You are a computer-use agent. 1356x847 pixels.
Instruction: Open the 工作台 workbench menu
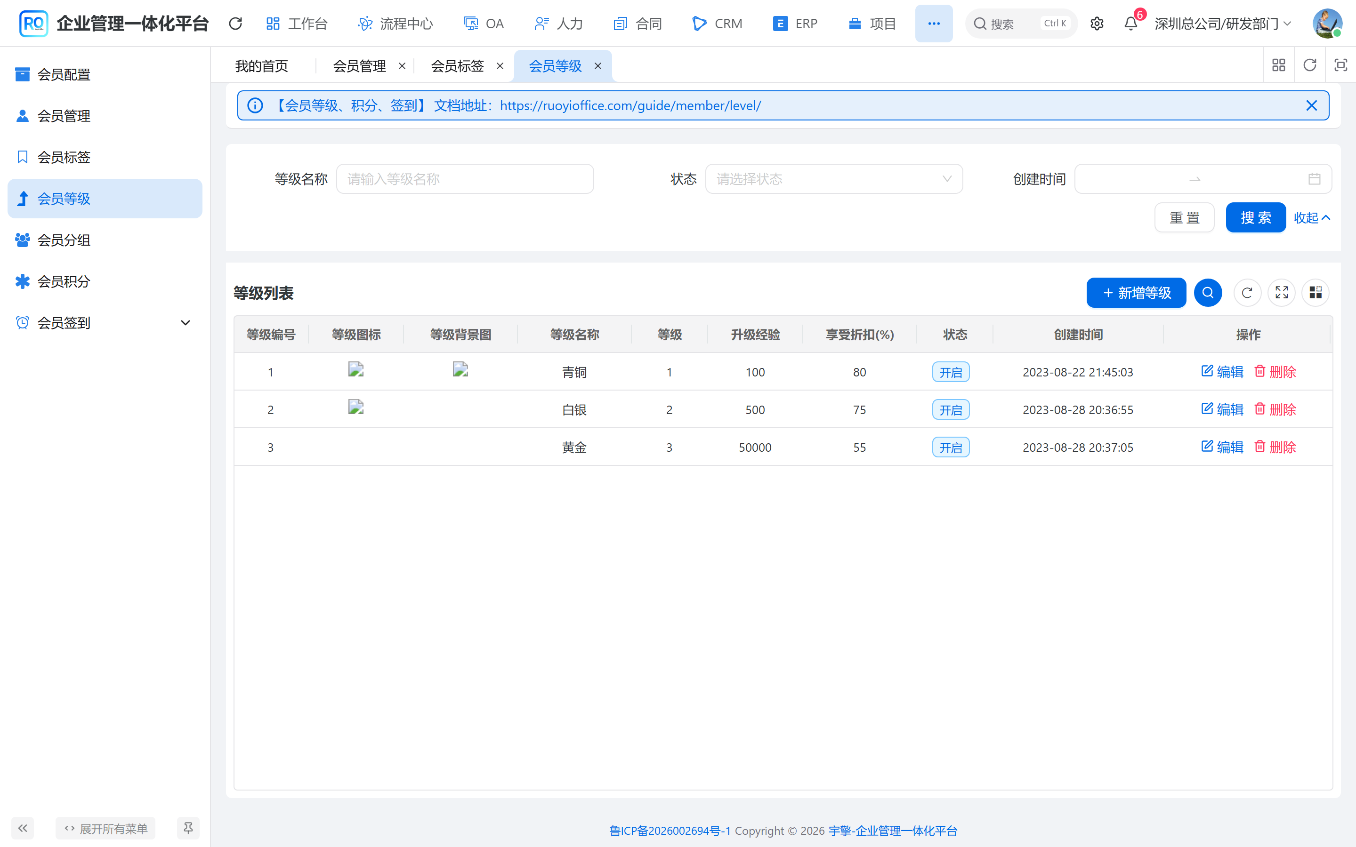(297, 24)
